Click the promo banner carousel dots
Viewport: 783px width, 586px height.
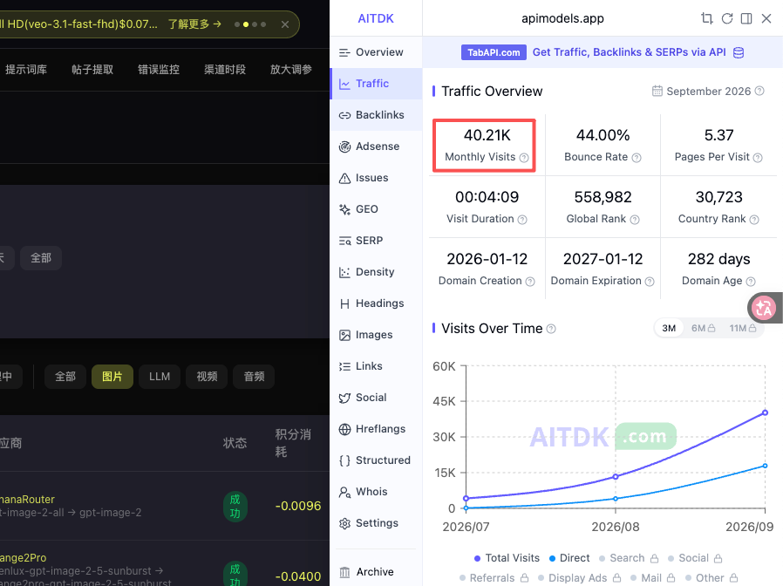point(250,24)
